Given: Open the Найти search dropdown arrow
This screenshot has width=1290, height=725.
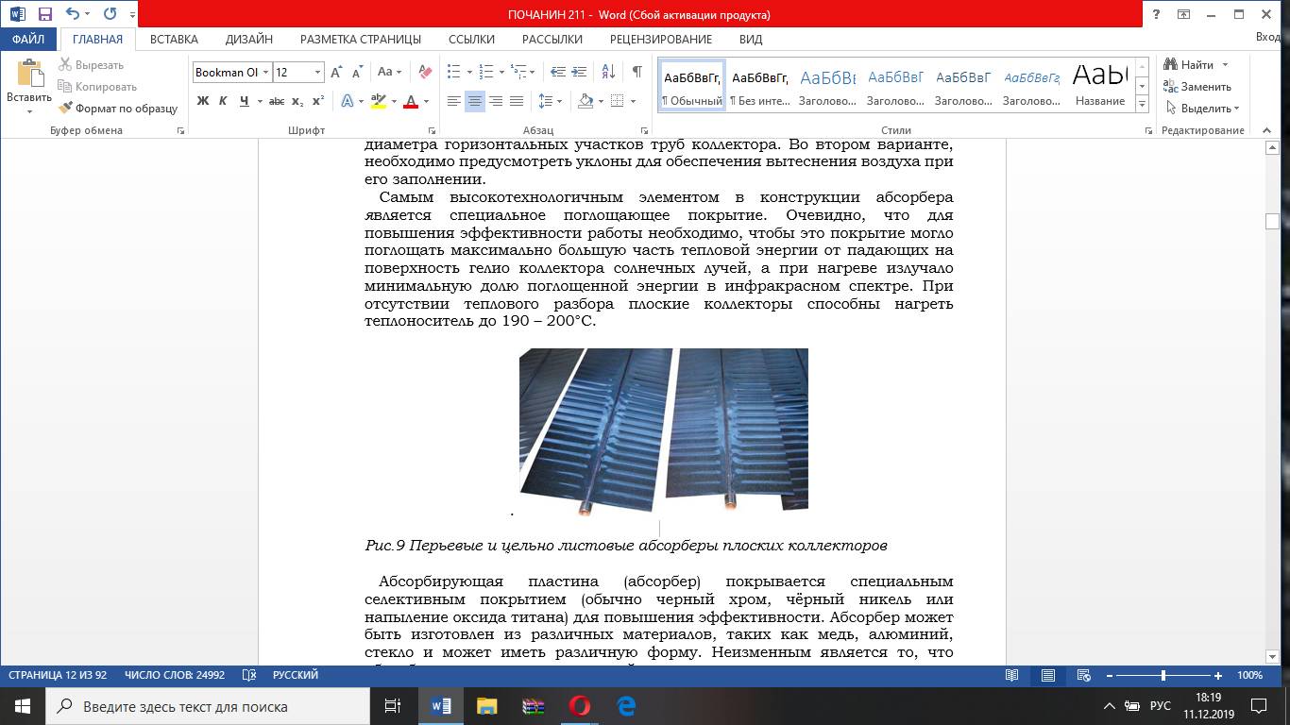Looking at the screenshot, I should 1225,65.
